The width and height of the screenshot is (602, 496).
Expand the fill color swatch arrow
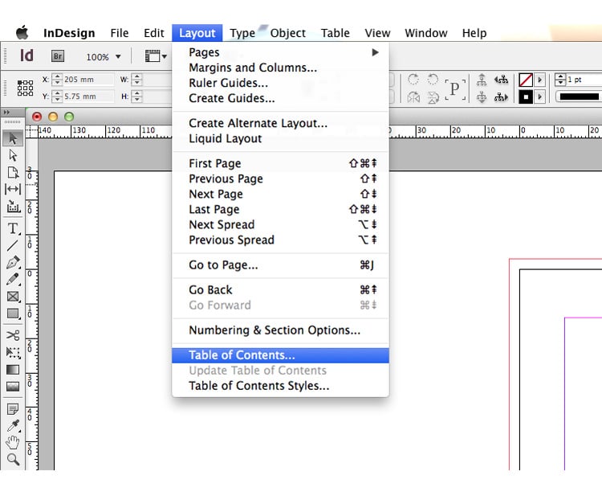pyautogui.click(x=540, y=96)
